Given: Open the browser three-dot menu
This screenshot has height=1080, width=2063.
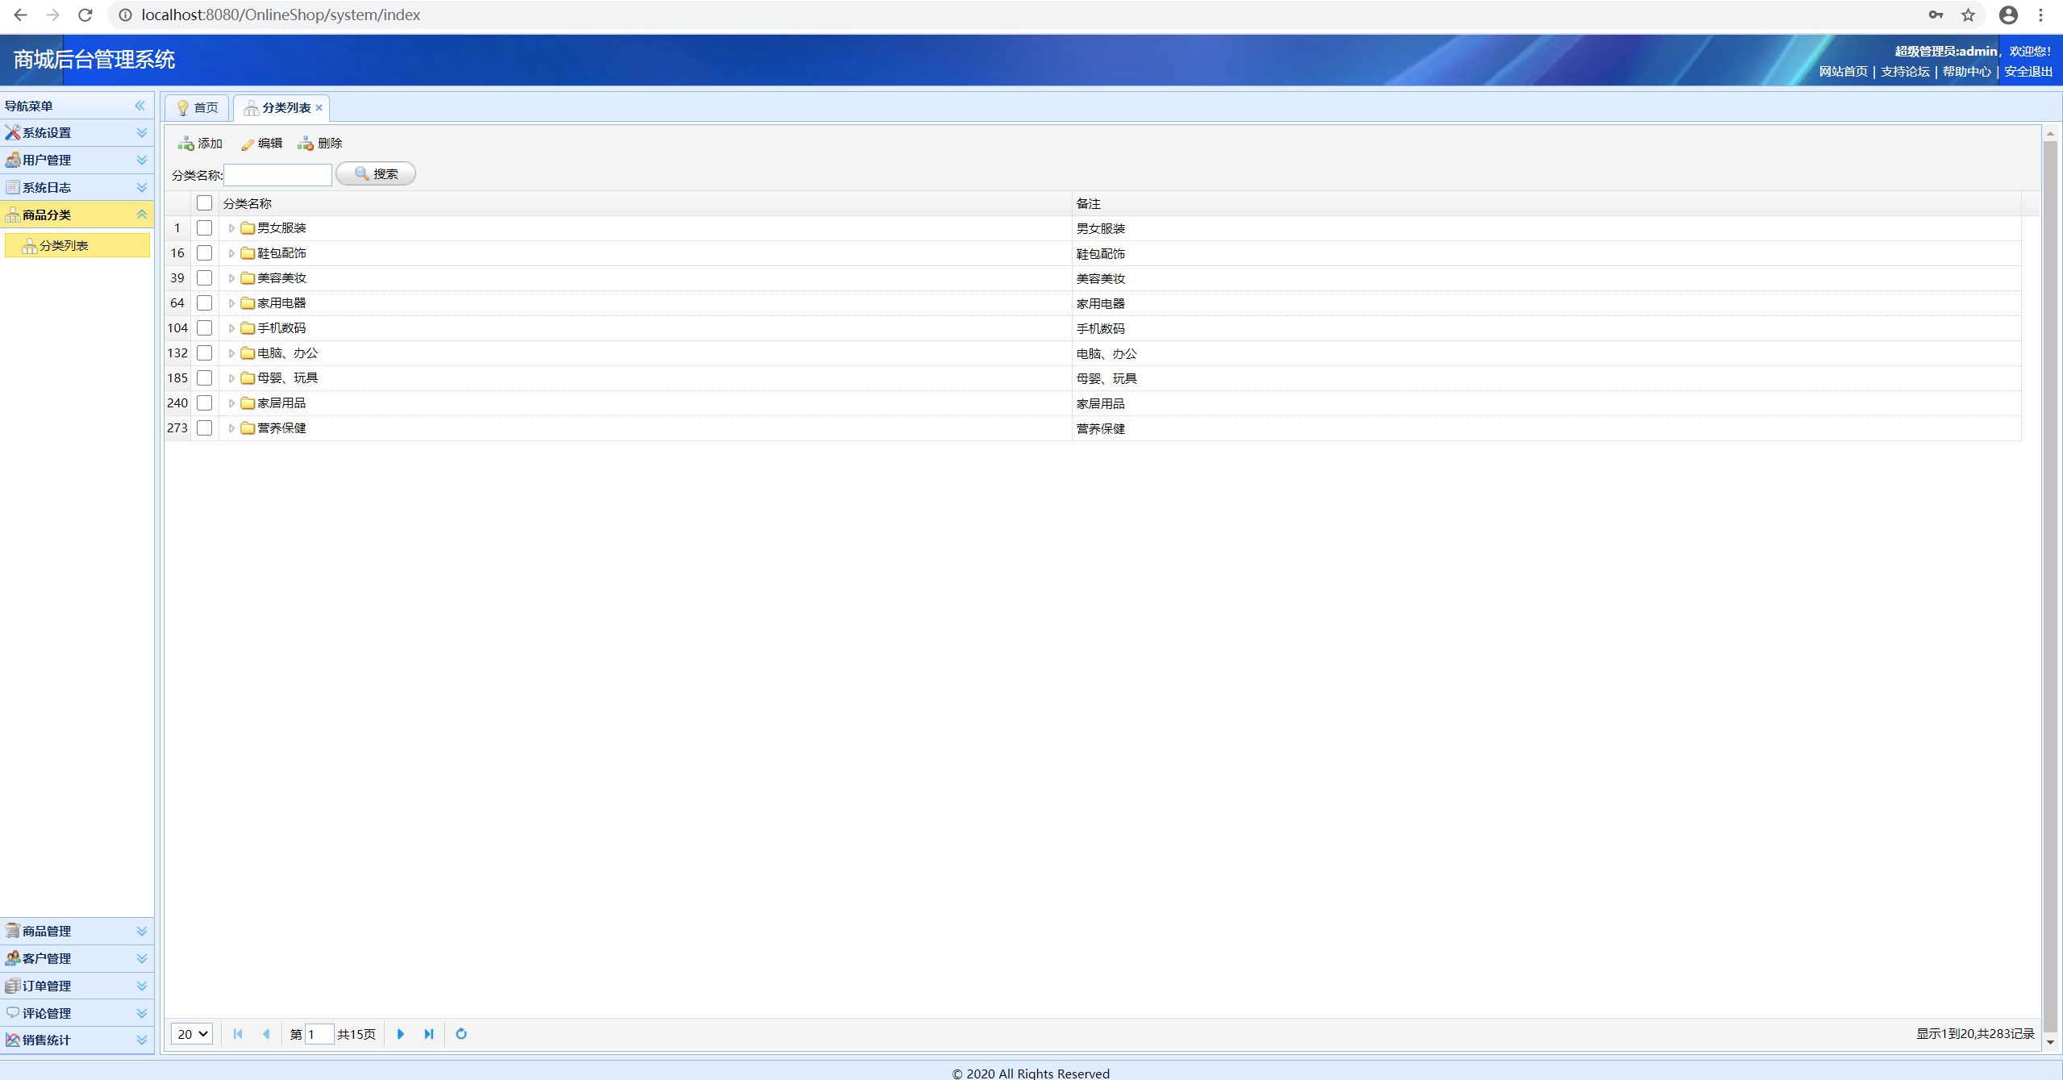Looking at the screenshot, I should 2041,15.
